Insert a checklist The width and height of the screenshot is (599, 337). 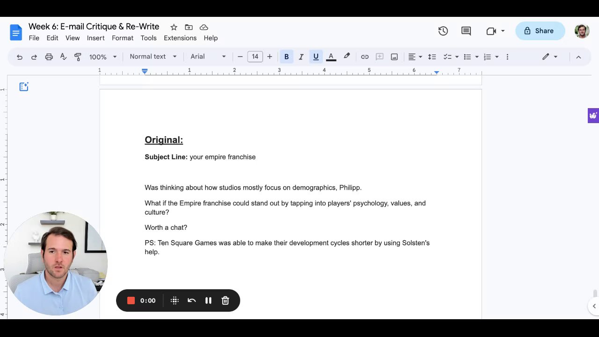click(447, 57)
